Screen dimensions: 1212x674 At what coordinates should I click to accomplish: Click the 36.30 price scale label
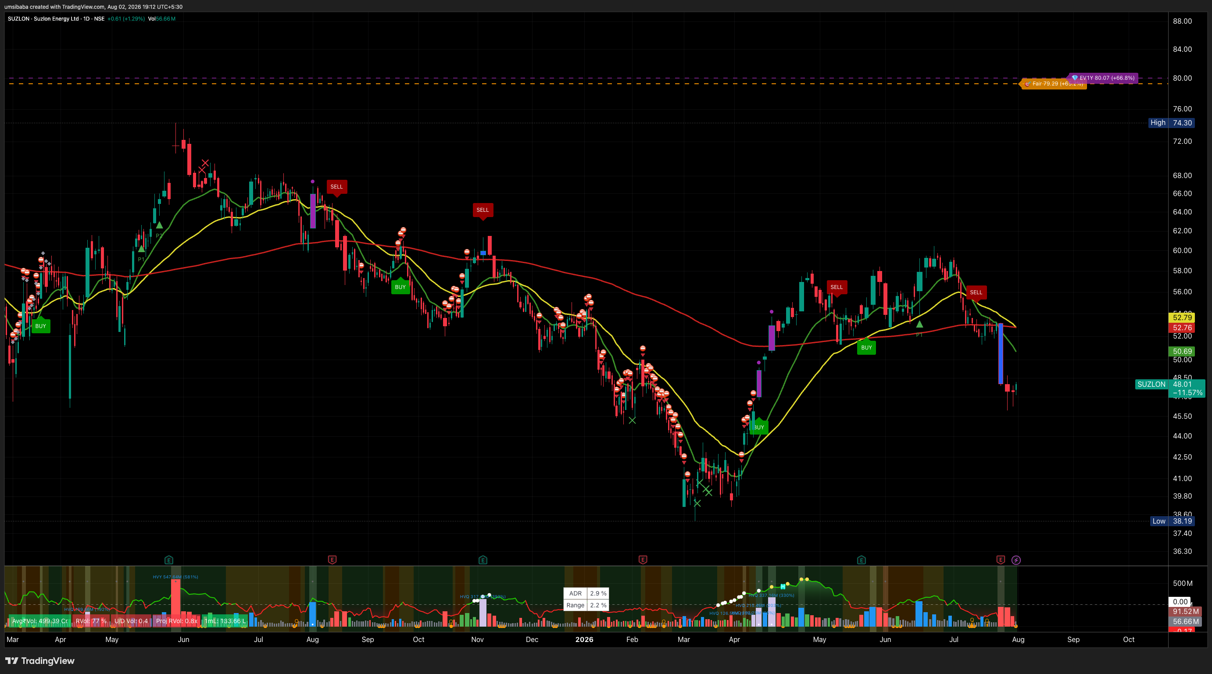[x=1182, y=551]
